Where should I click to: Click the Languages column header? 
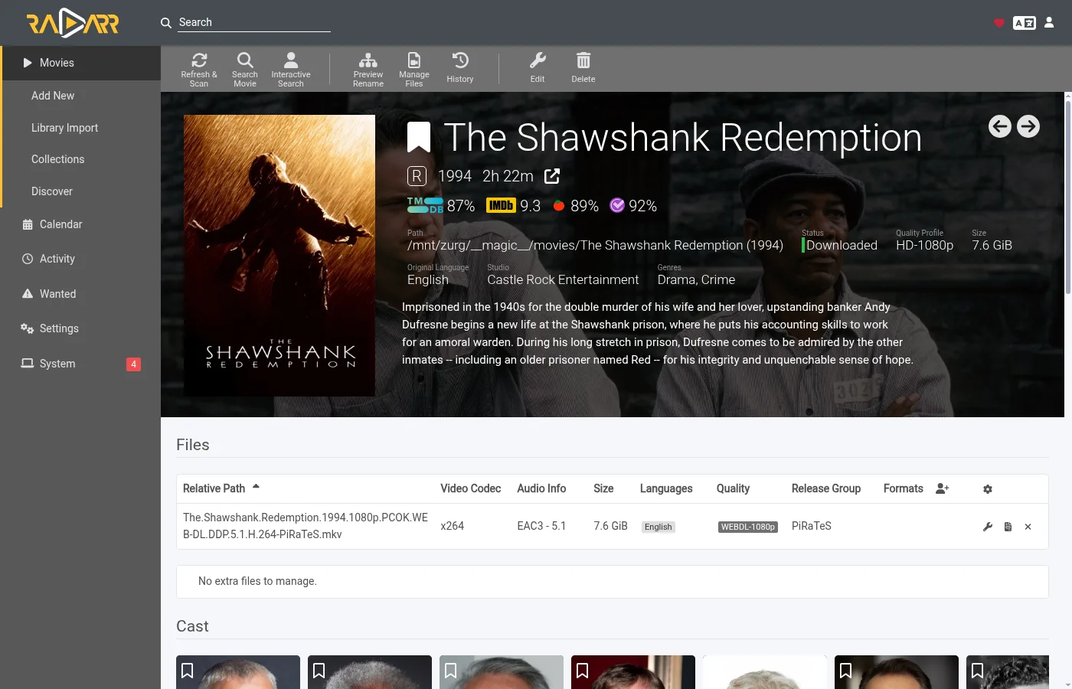pyautogui.click(x=666, y=488)
